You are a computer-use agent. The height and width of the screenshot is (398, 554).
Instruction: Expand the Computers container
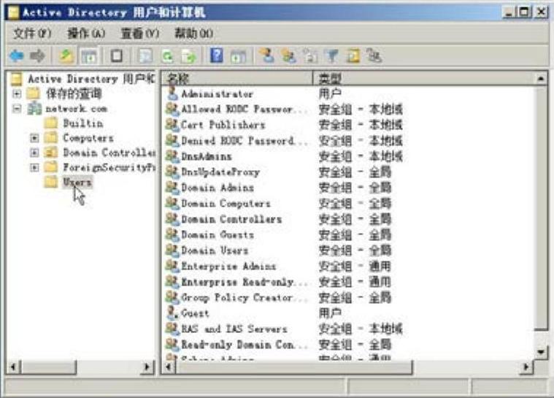coord(34,138)
